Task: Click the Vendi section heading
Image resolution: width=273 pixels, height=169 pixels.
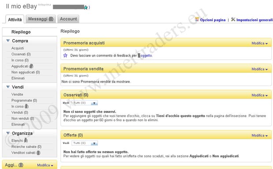Action: (x=18, y=87)
